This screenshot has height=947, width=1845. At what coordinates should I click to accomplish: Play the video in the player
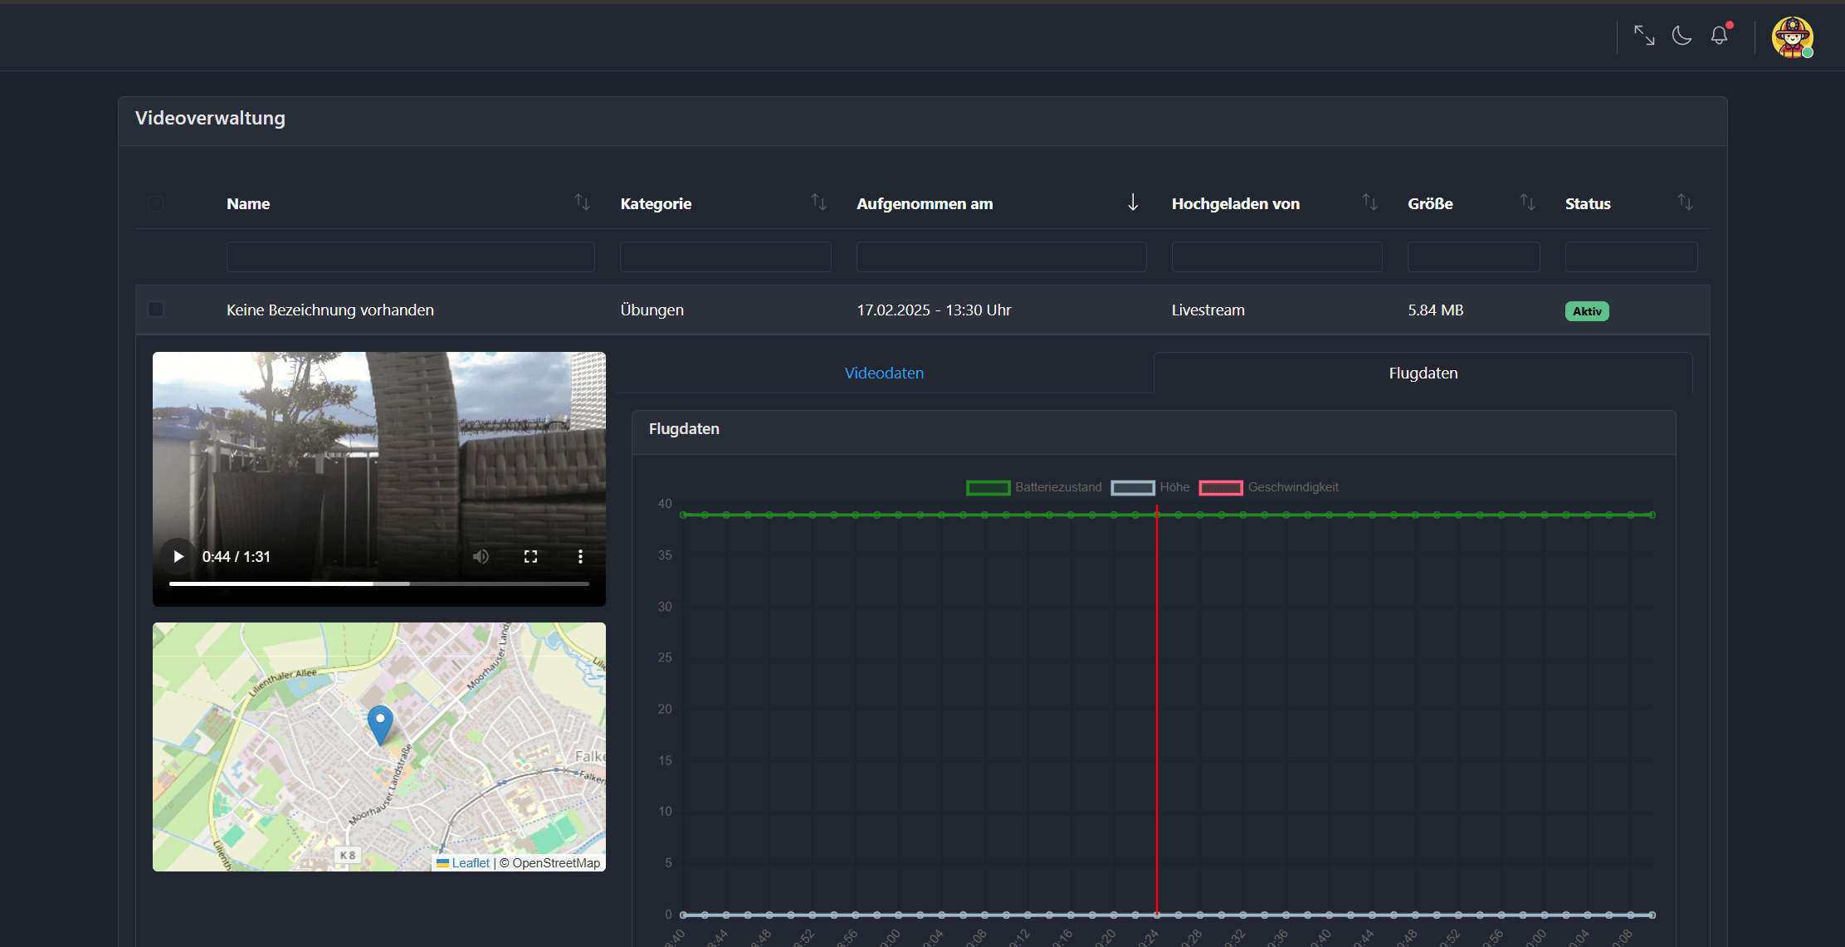pyautogui.click(x=178, y=556)
